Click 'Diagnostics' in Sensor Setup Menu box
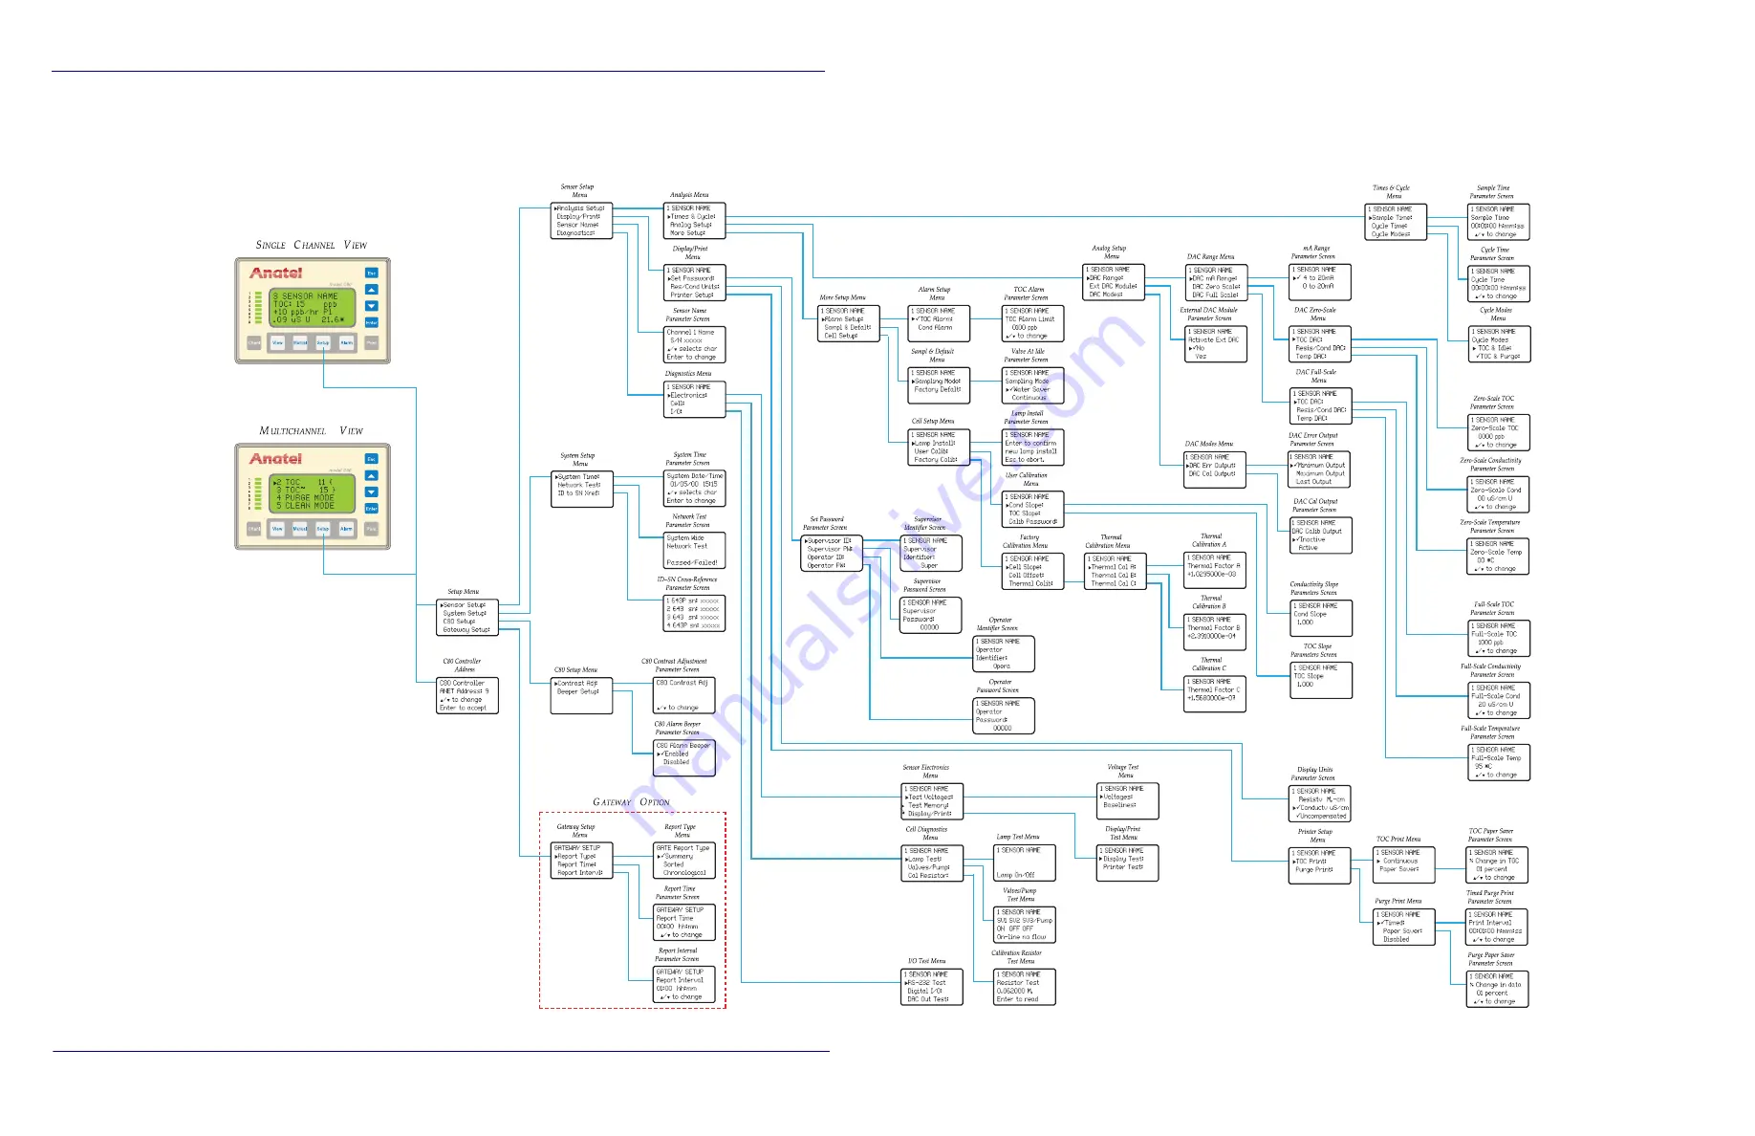 click(x=576, y=233)
